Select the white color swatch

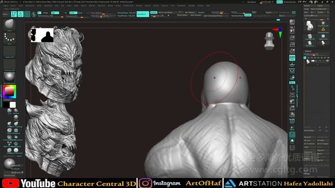point(13,104)
